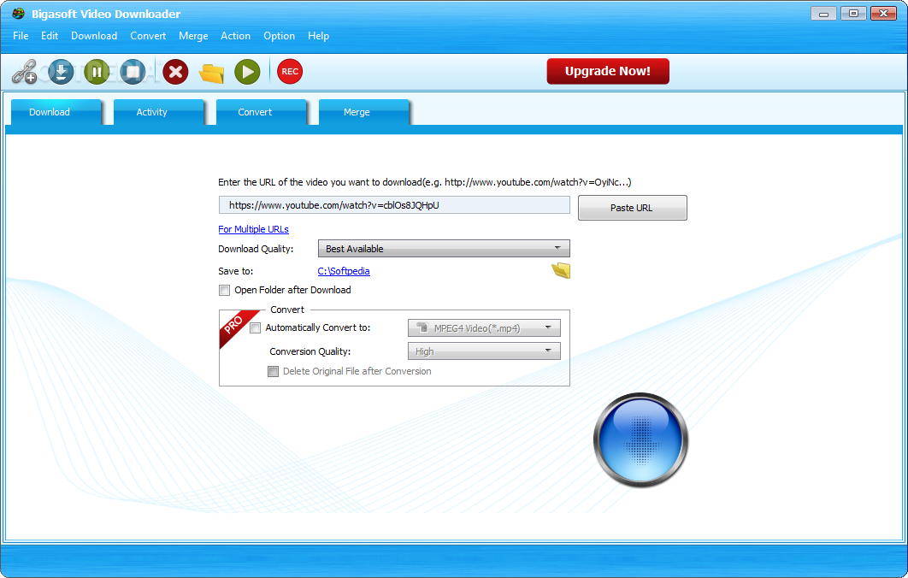The image size is (908, 578).
Task: Click the big blue download orb
Action: tap(640, 440)
